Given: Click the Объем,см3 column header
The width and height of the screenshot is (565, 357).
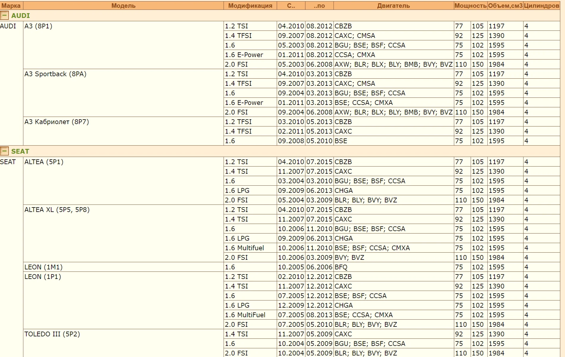Looking at the screenshot, I should pos(505,5).
